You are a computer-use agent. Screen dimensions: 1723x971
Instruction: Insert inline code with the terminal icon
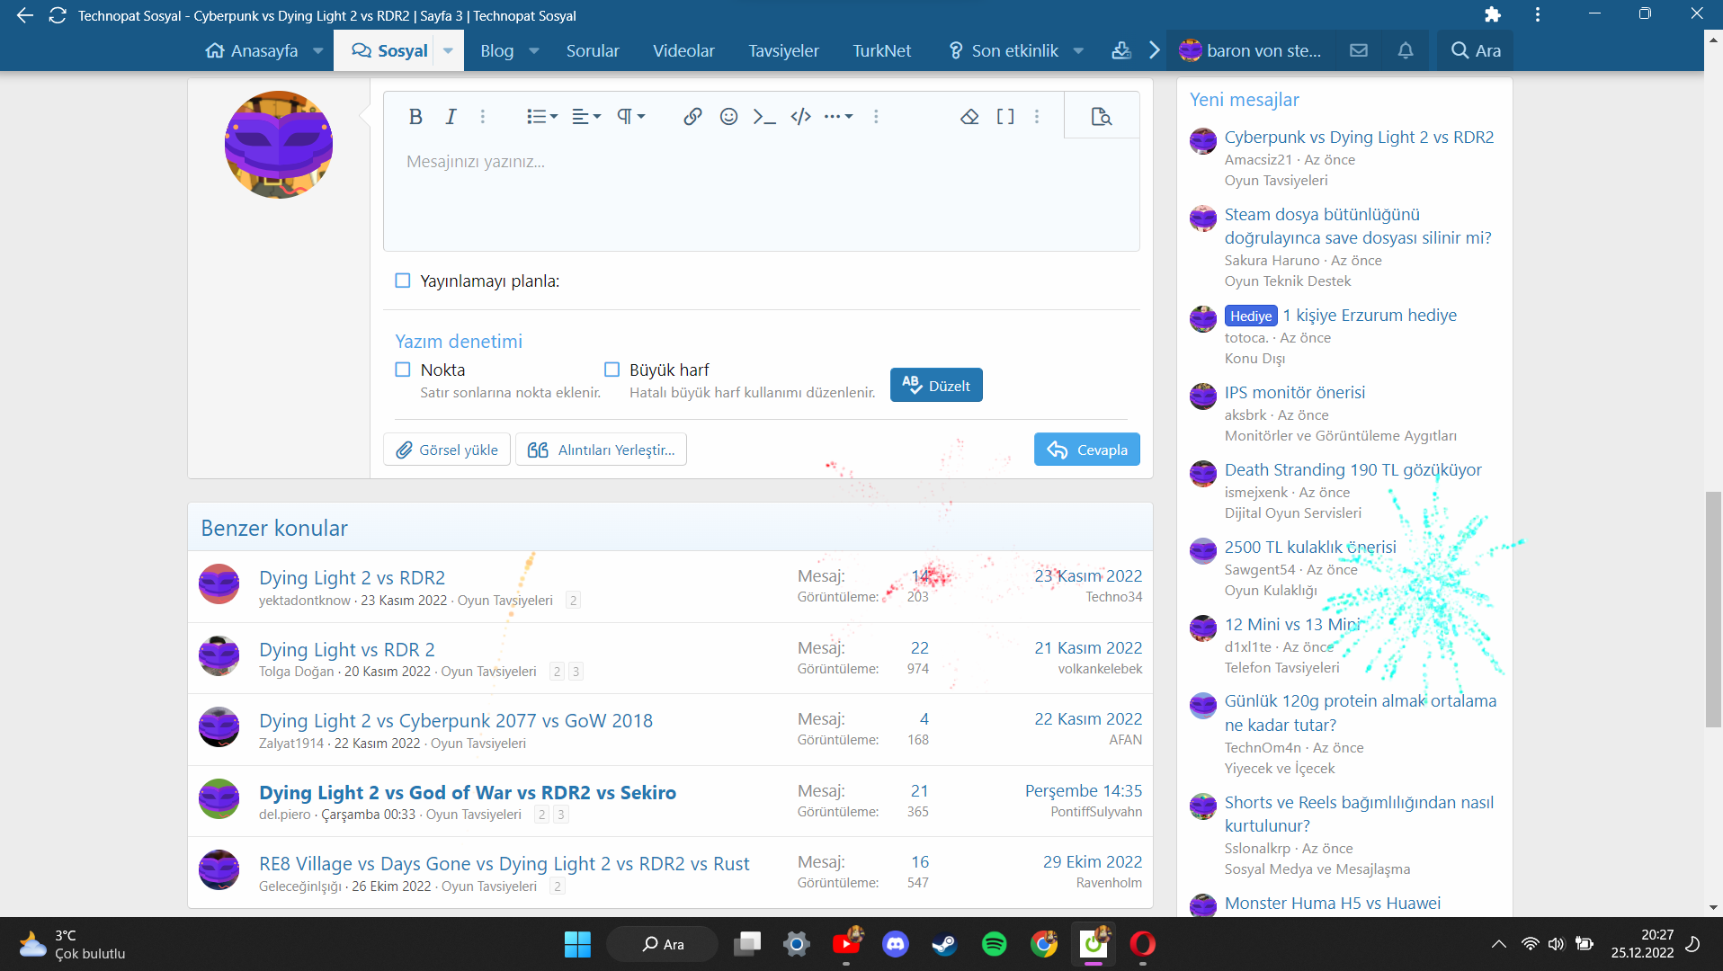coord(764,116)
